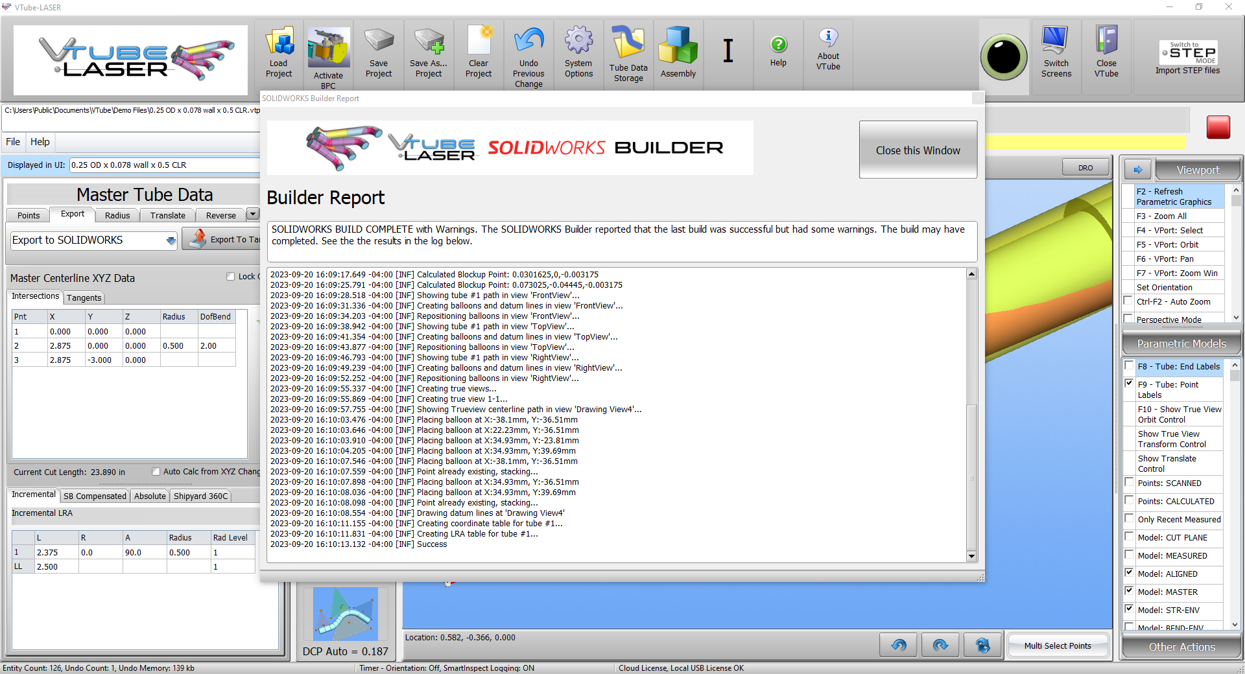This screenshot has width=1245, height=674.
Task: Select F3 - Zoom All option
Action: [x=1180, y=216]
